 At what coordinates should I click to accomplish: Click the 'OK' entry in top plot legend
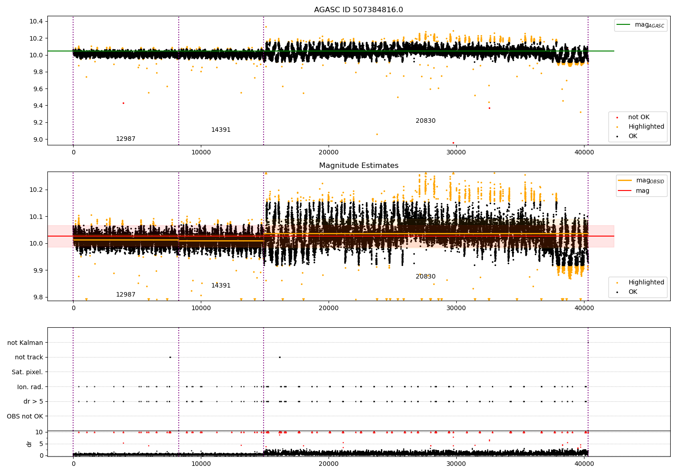[x=633, y=136]
